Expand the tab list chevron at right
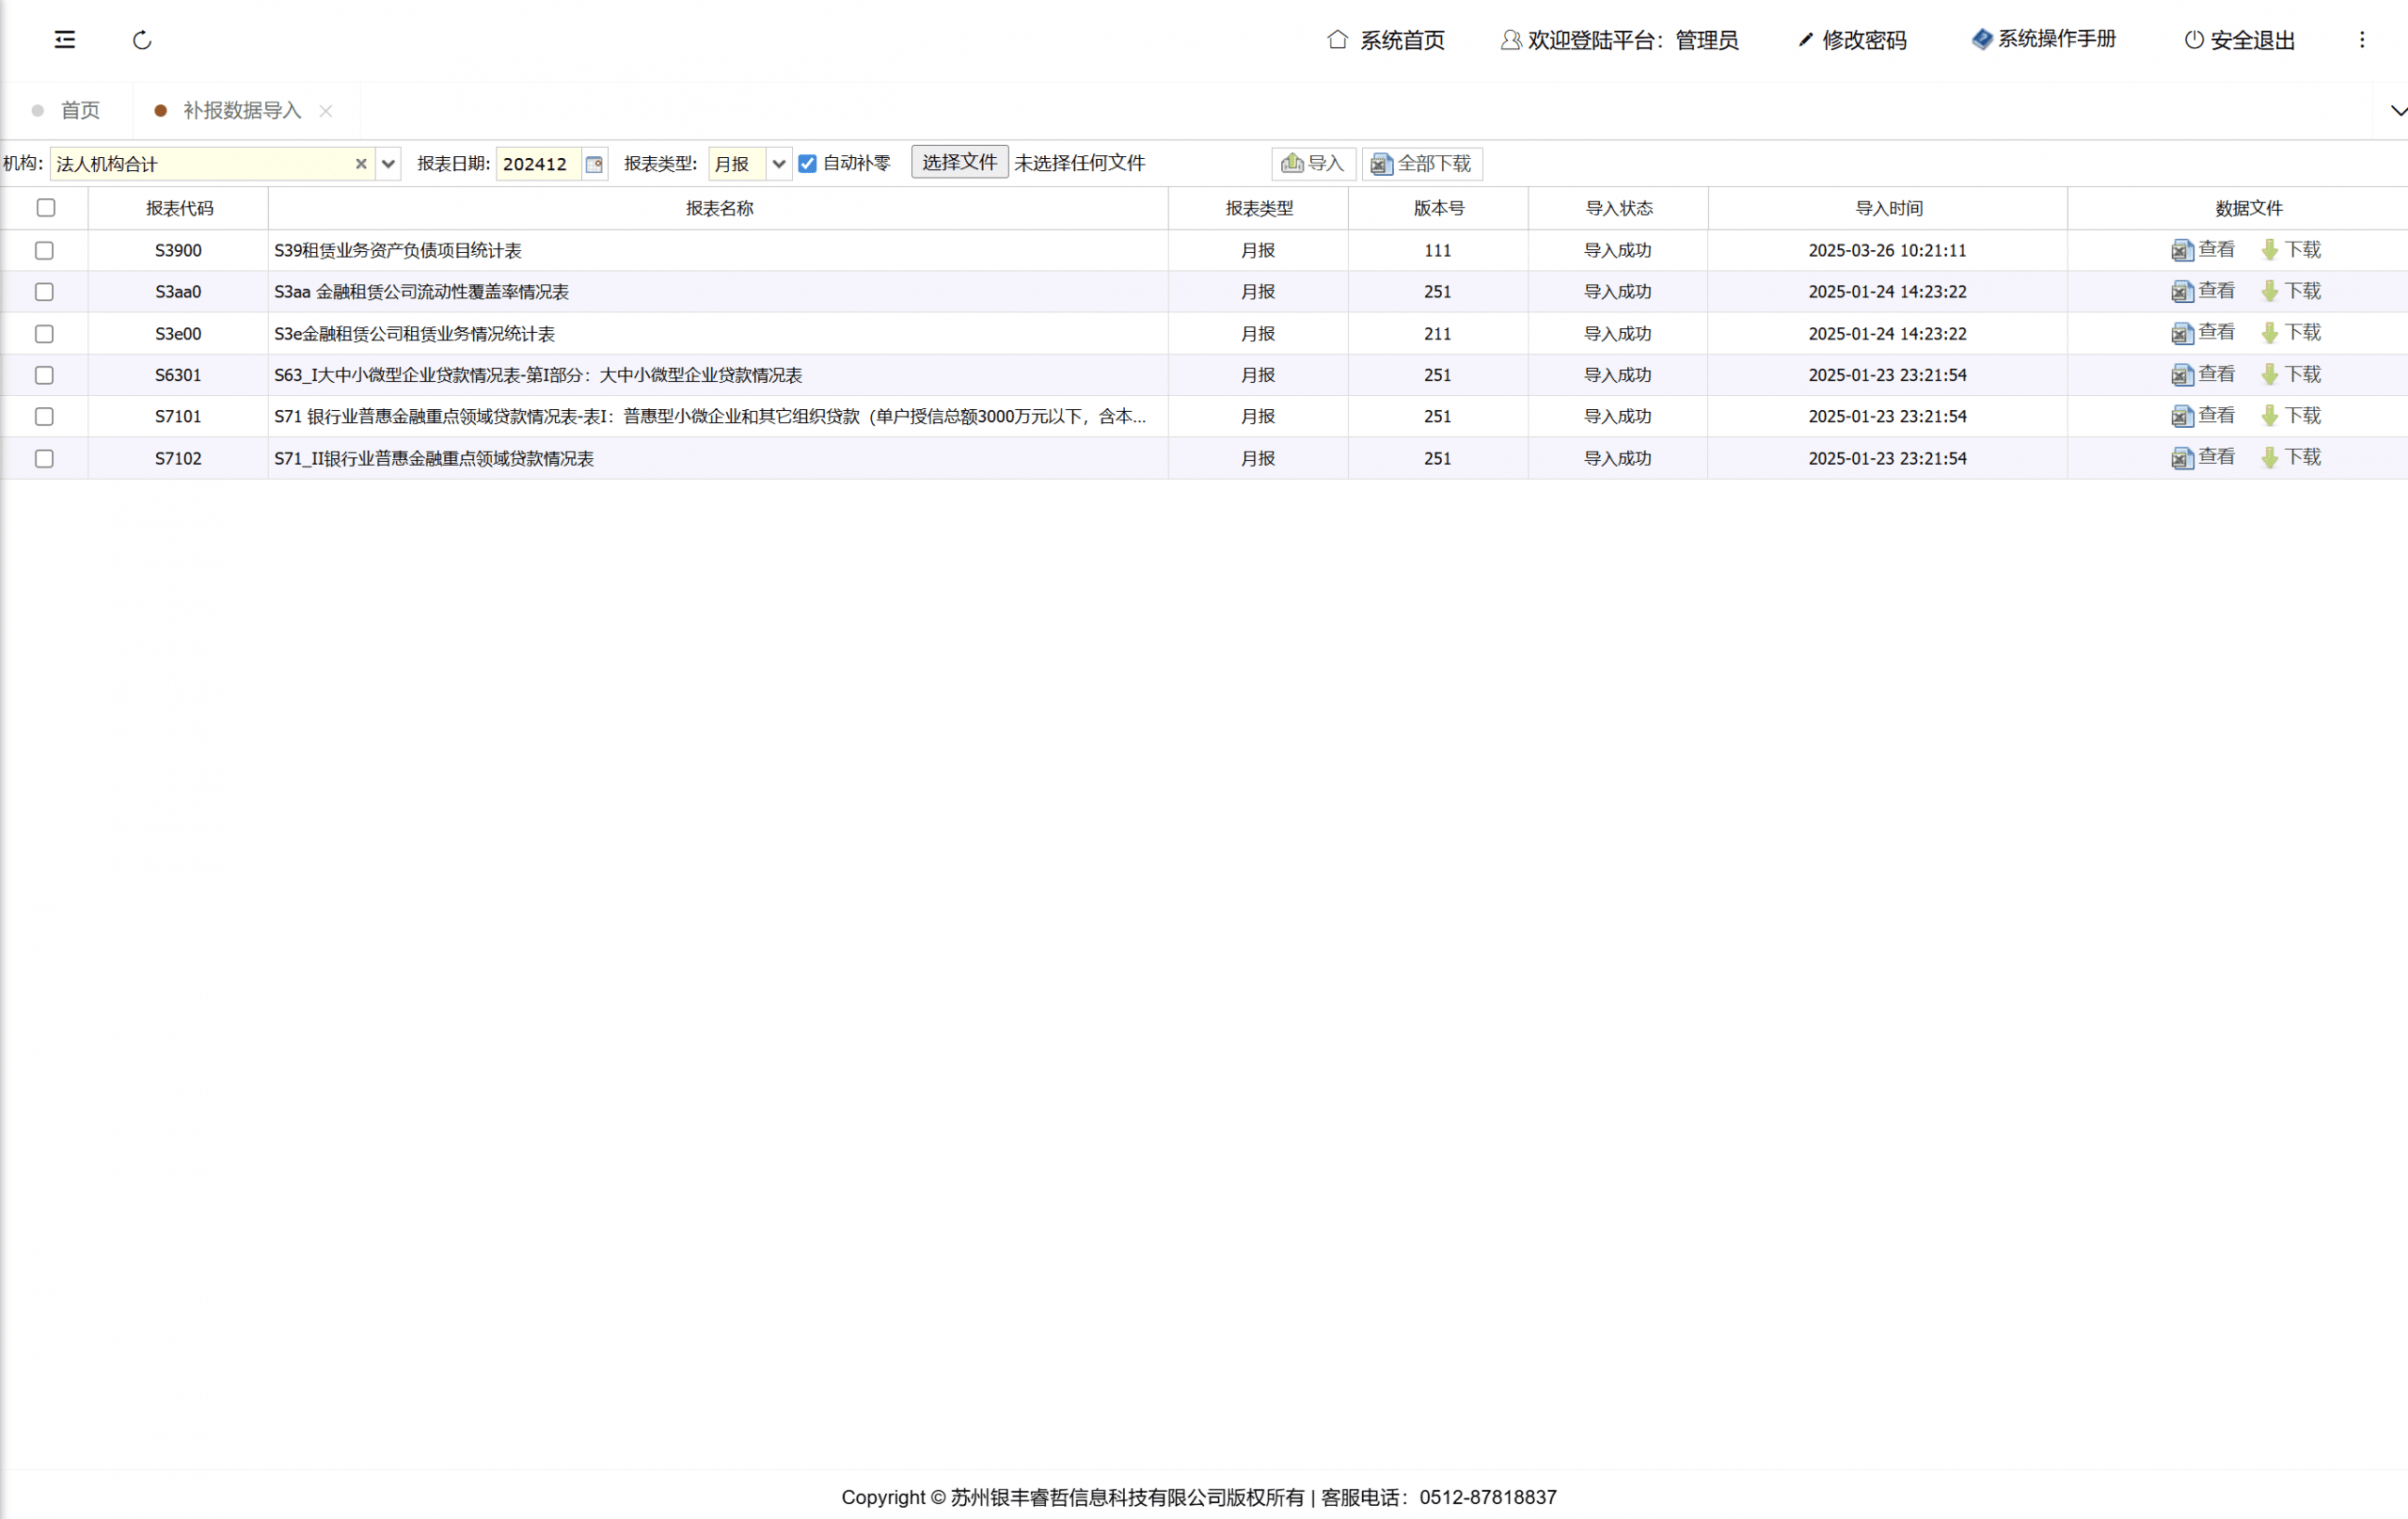The height and width of the screenshot is (1519, 2408). [x=2397, y=111]
